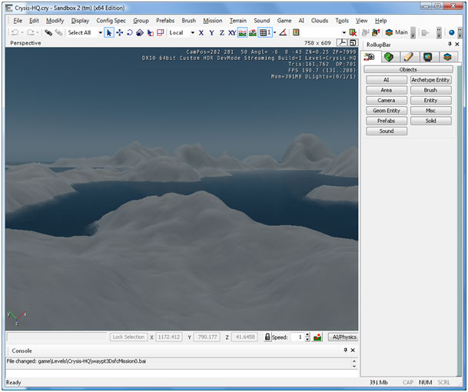Viewport: 468px width, 392px height.
Task: Lock movement to Y axis
Action: [211, 32]
